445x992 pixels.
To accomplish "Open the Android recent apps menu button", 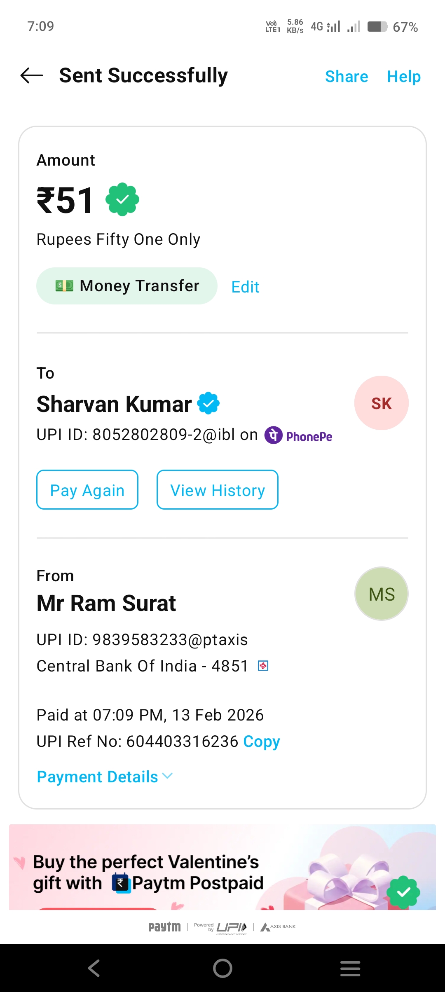I will pyautogui.click(x=350, y=968).
